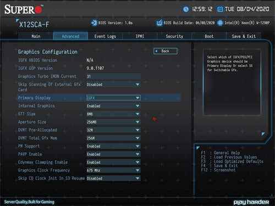Select the Advanced tab
Screen dimensions: 275x206
[70, 36]
